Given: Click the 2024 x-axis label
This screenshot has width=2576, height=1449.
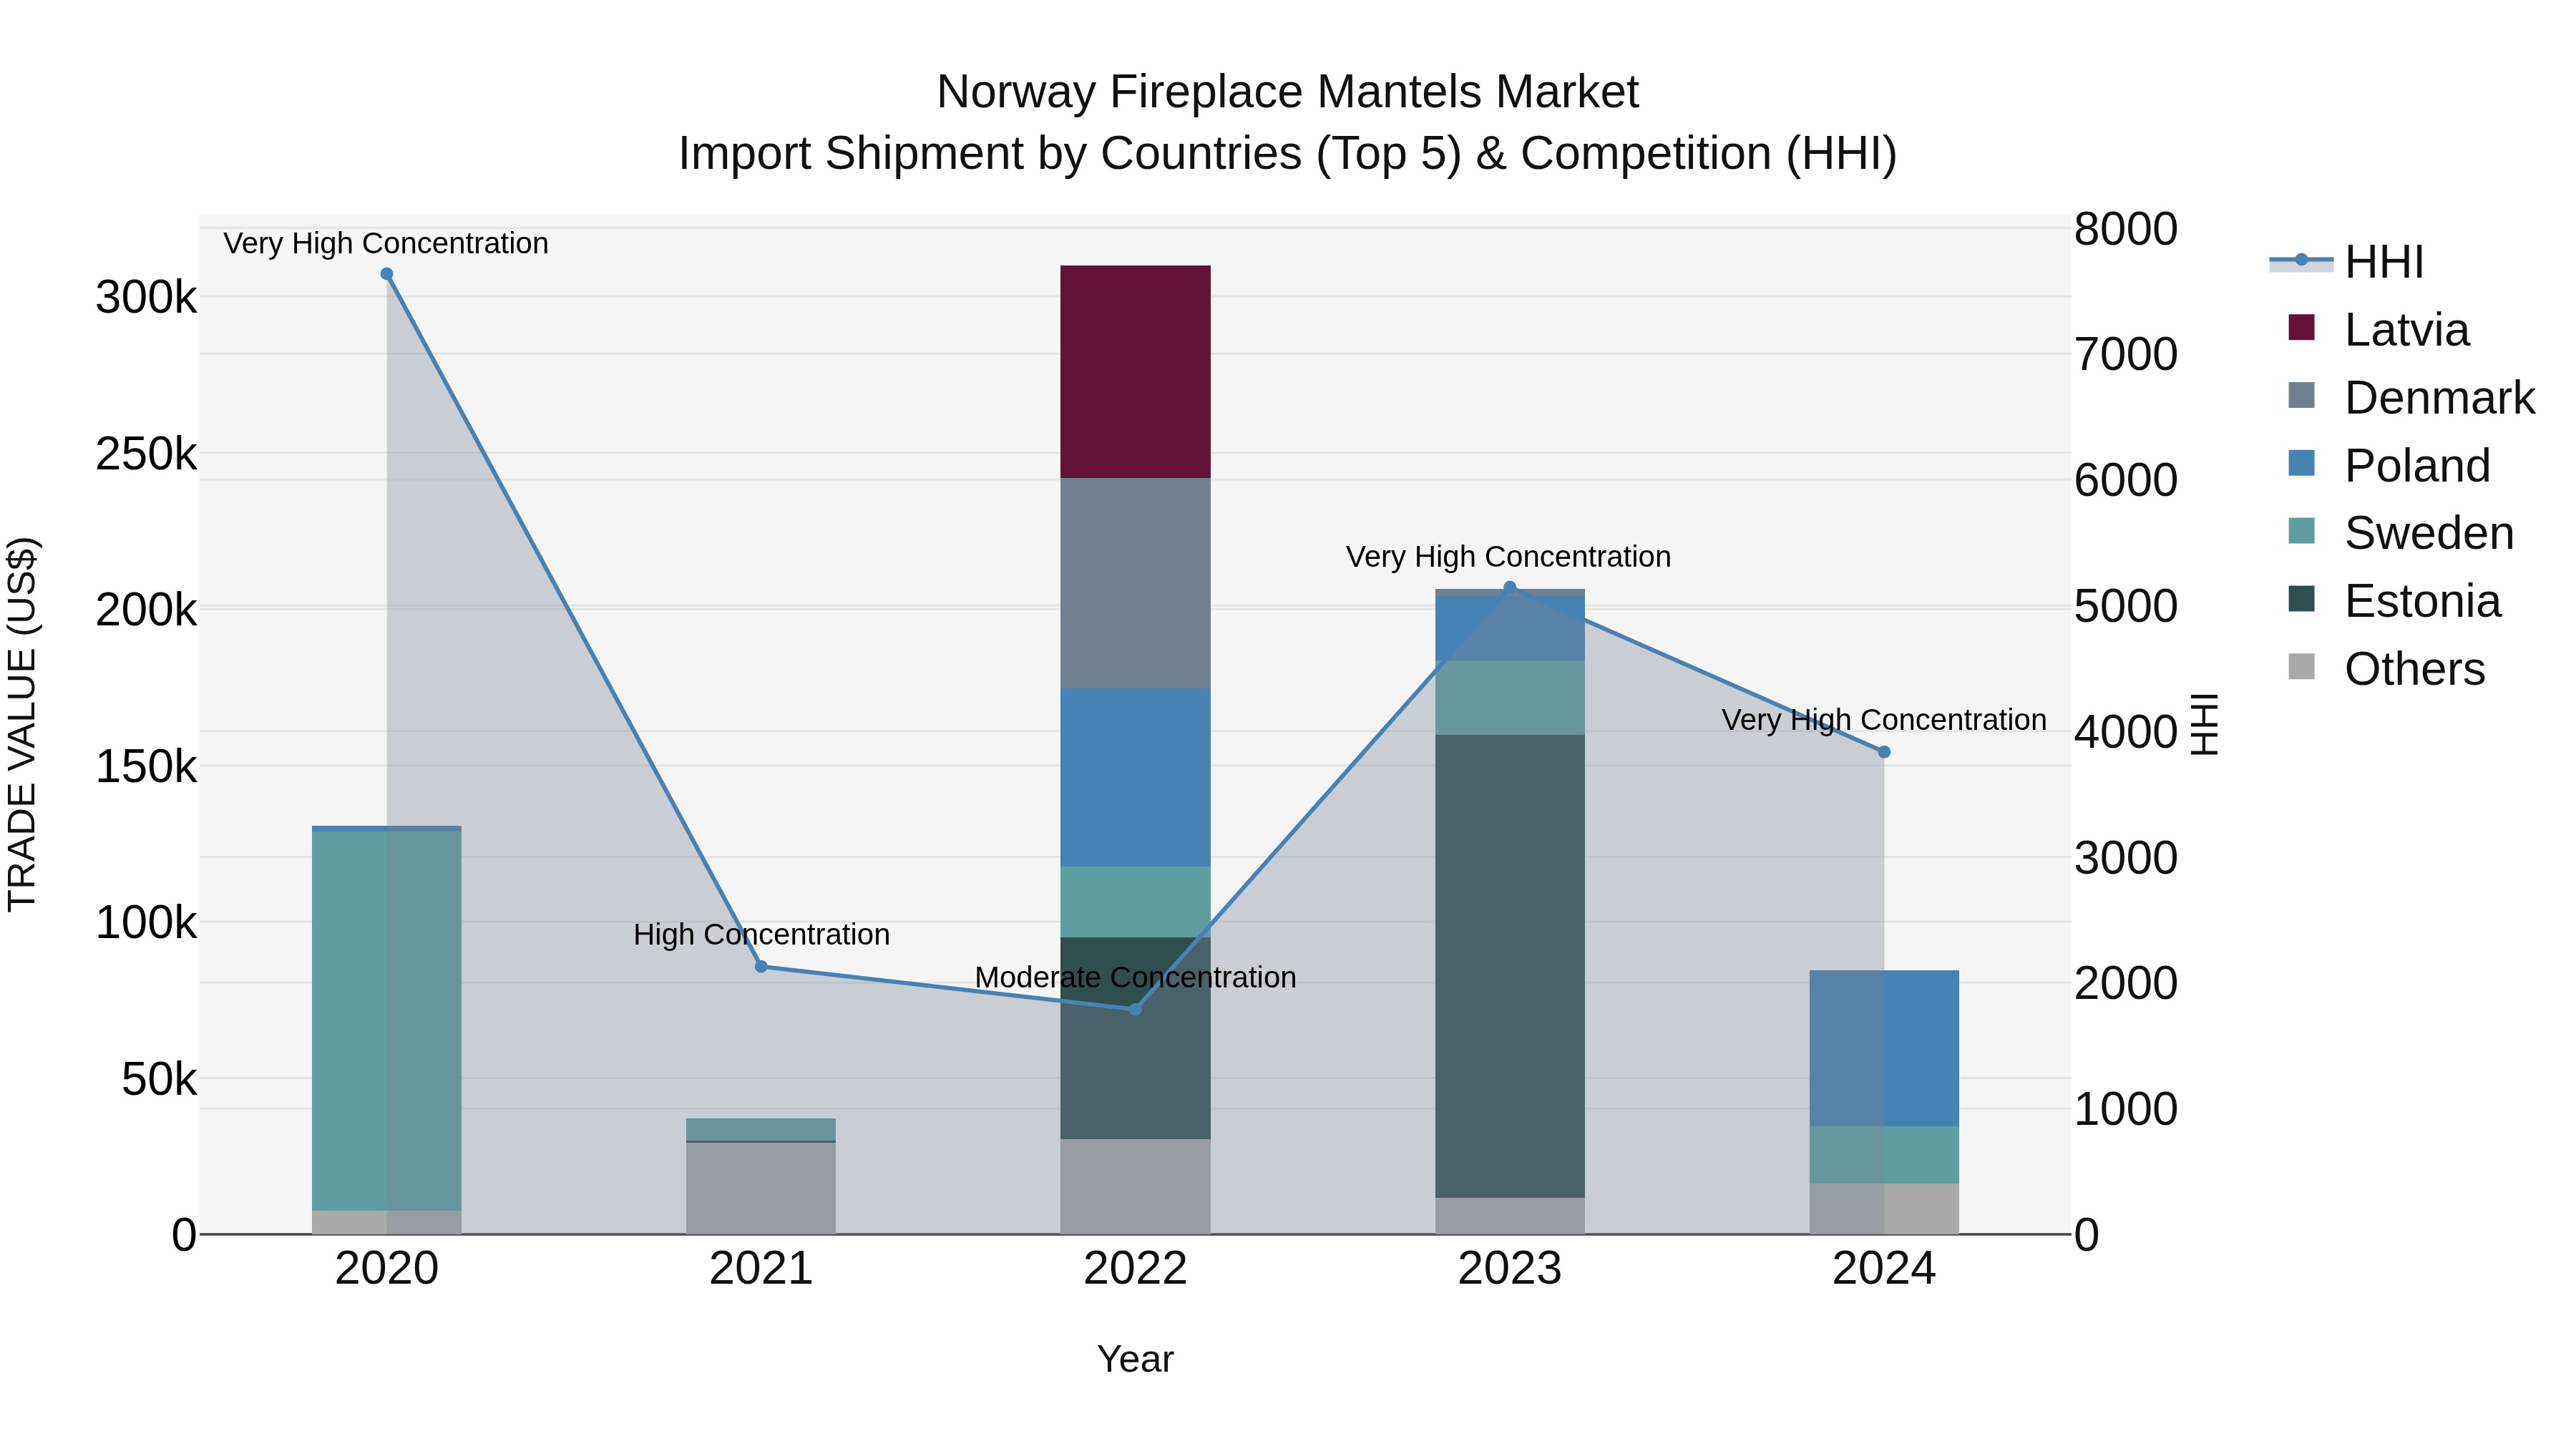Looking at the screenshot, I should 1884,1268.
